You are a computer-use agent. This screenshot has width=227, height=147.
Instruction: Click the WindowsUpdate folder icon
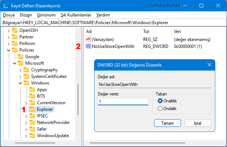[x=32, y=136]
